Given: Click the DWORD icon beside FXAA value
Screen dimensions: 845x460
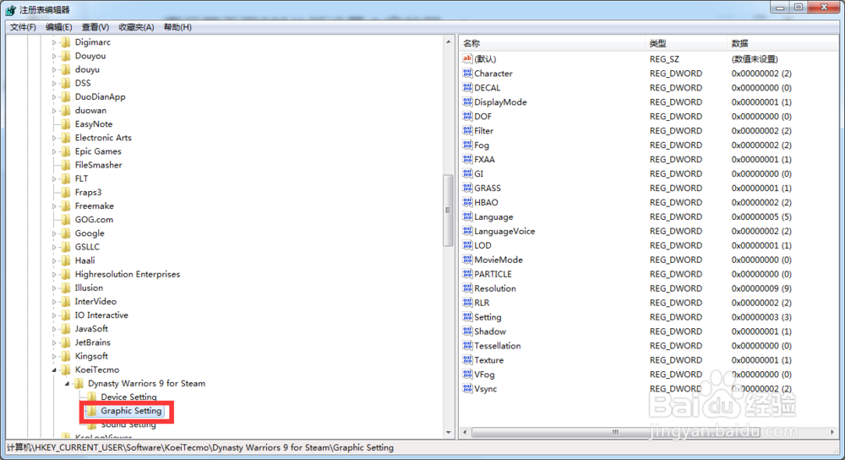Looking at the screenshot, I should 467,159.
